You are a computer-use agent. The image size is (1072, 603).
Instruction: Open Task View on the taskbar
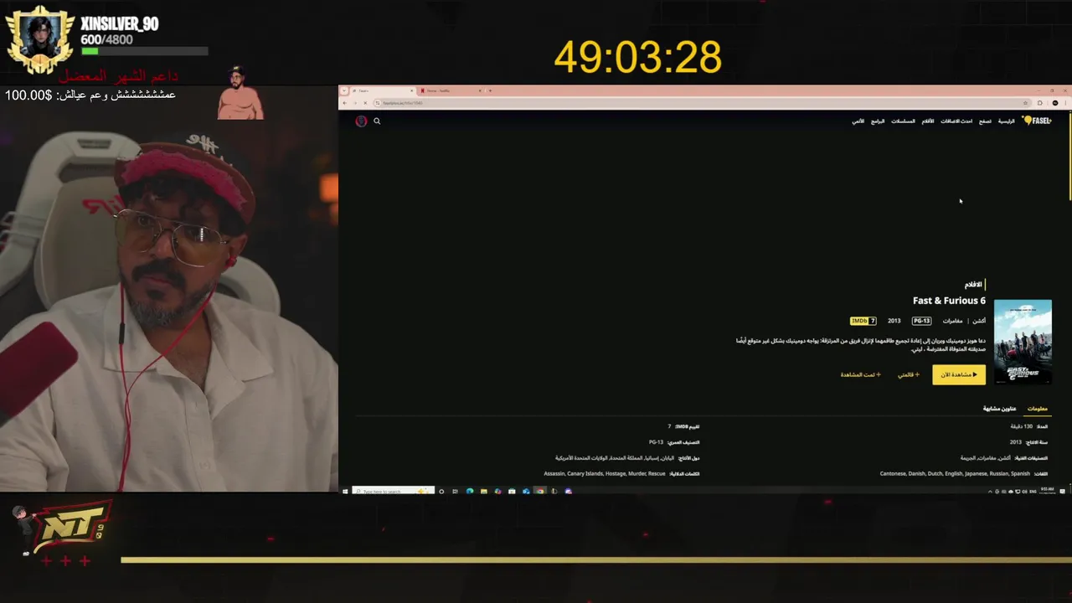(x=455, y=492)
